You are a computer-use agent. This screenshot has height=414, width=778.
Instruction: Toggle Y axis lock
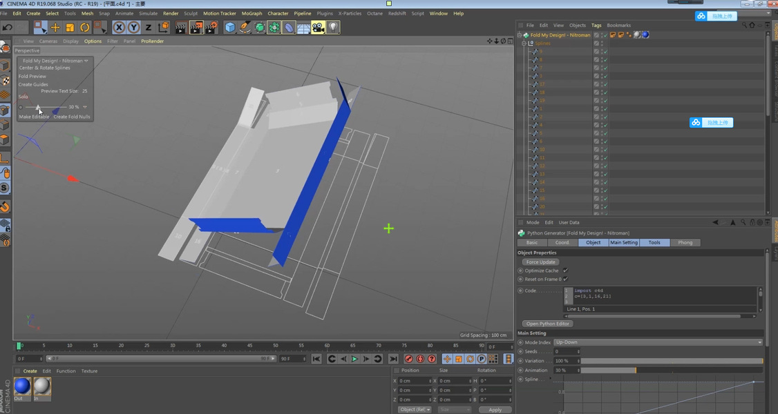coord(133,28)
